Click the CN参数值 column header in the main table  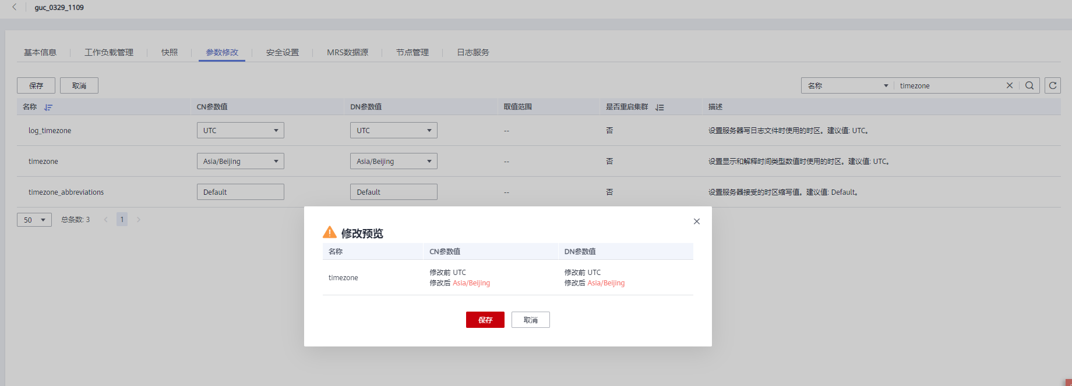[x=212, y=107]
